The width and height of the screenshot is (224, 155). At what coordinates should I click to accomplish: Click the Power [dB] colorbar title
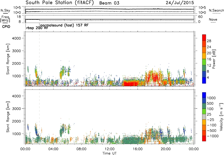214,59
